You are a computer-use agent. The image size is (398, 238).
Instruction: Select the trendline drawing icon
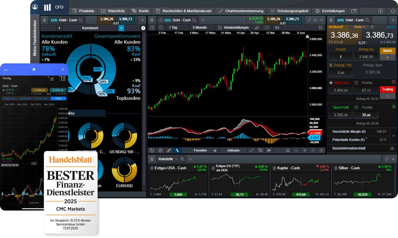[252, 150]
